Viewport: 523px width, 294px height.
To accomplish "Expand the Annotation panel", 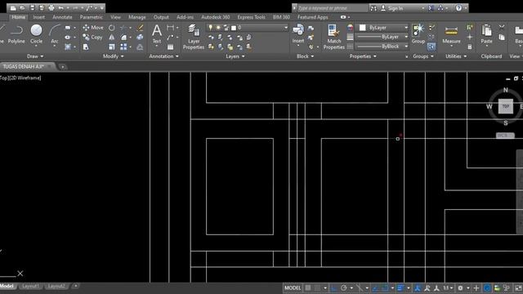I will tap(163, 56).
